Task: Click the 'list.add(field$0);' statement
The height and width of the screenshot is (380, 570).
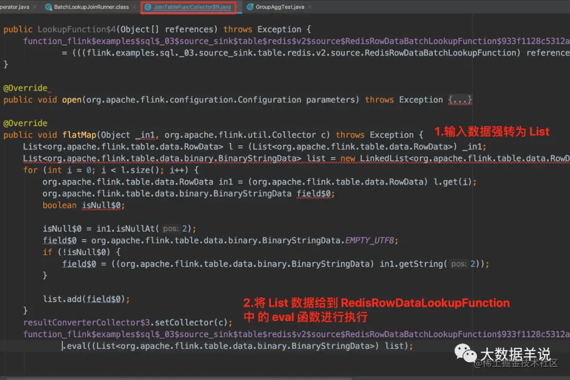Action: click(86, 299)
